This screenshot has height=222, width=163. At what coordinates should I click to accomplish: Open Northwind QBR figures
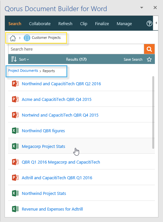(43, 131)
